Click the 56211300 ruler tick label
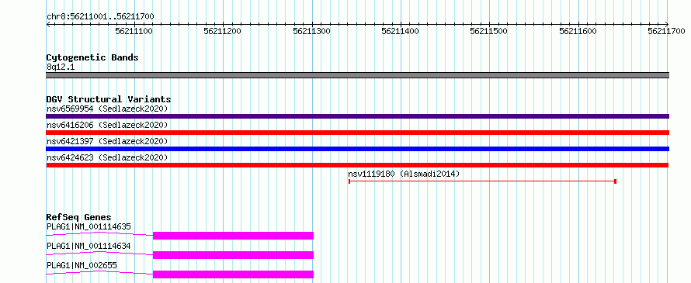 311,31
